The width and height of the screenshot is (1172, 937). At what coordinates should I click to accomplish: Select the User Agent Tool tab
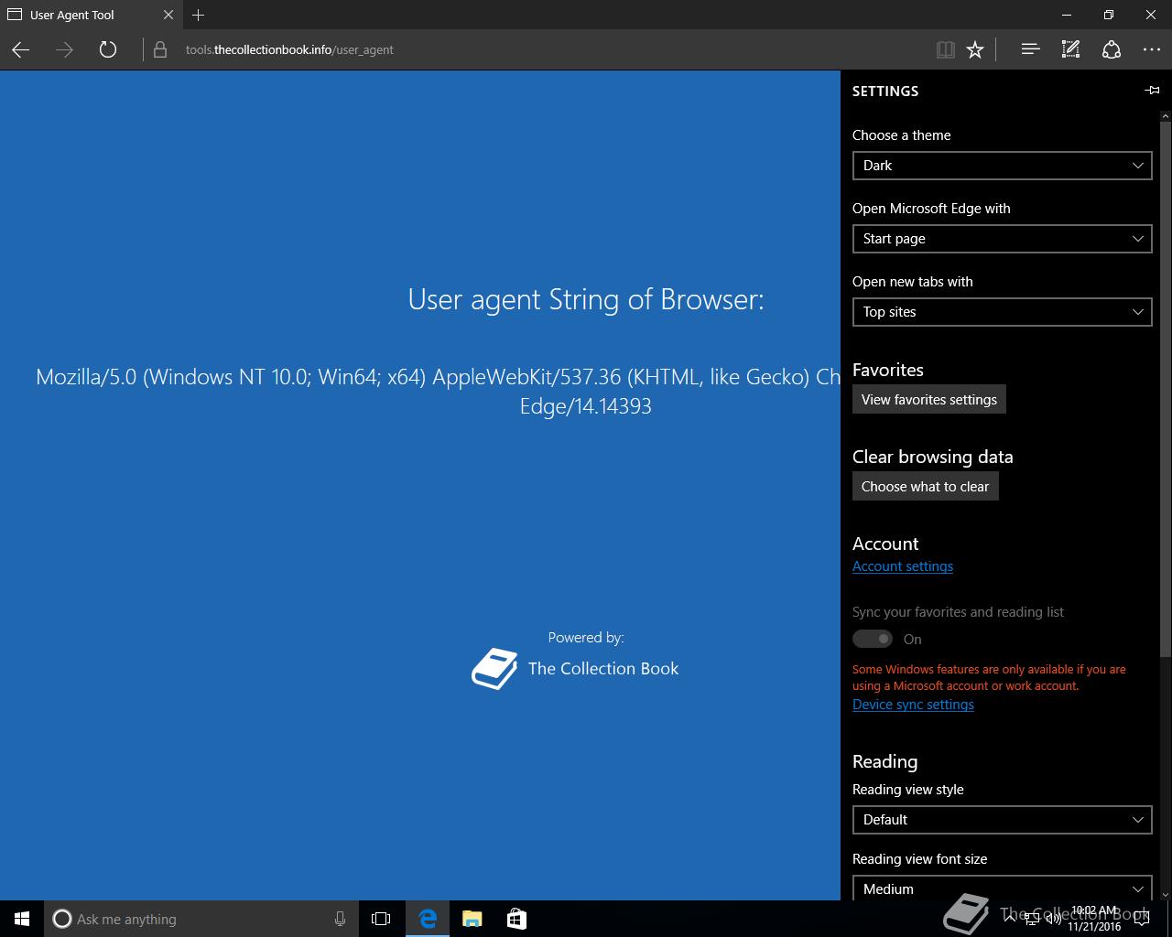90,15
